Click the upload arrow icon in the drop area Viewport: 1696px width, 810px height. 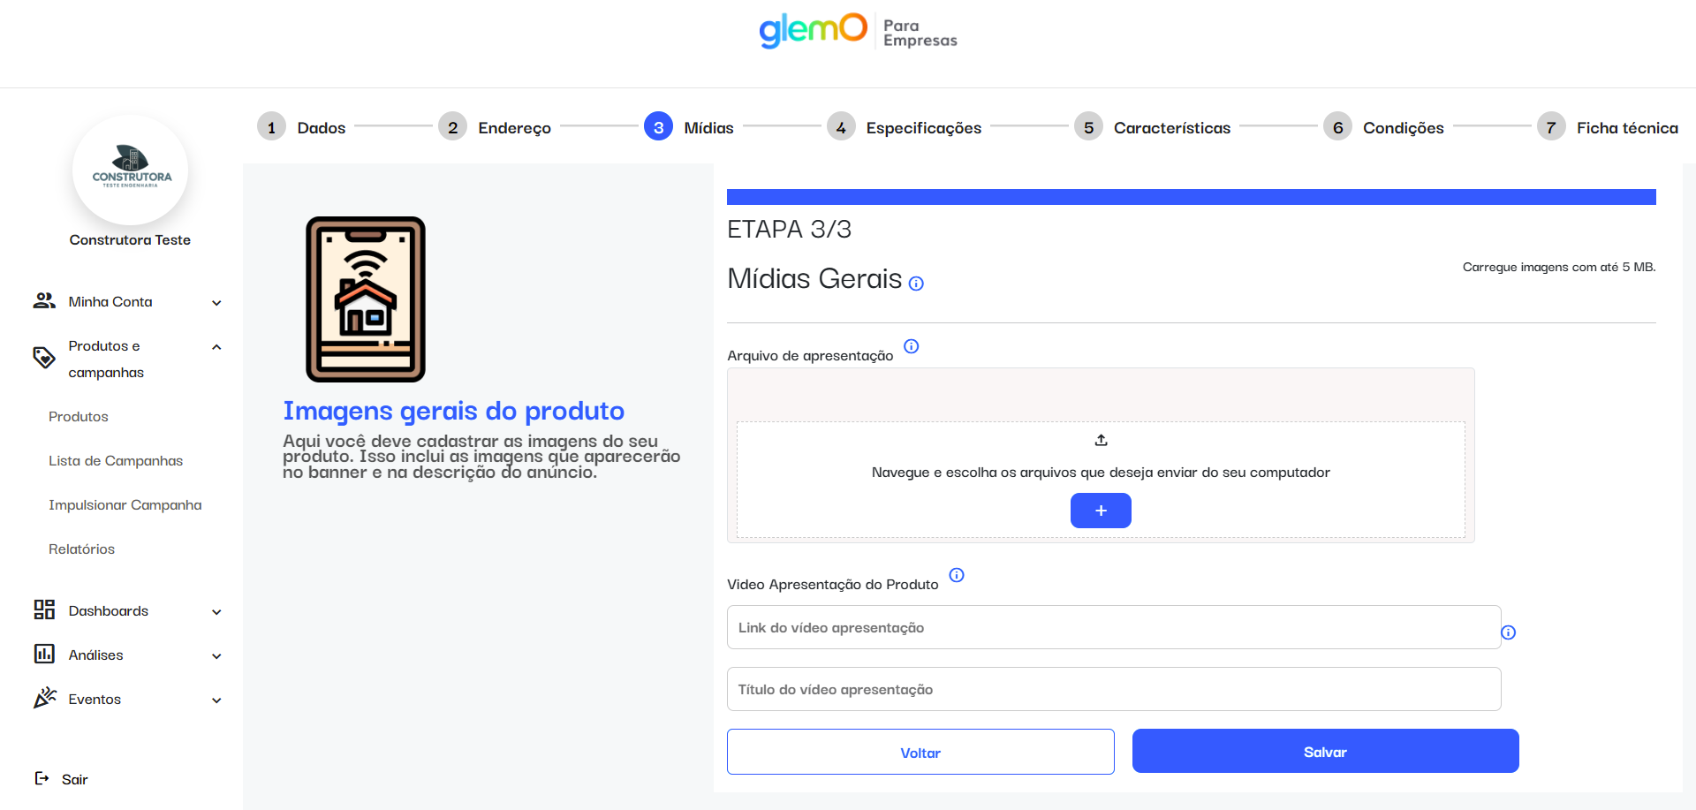pyautogui.click(x=1101, y=440)
